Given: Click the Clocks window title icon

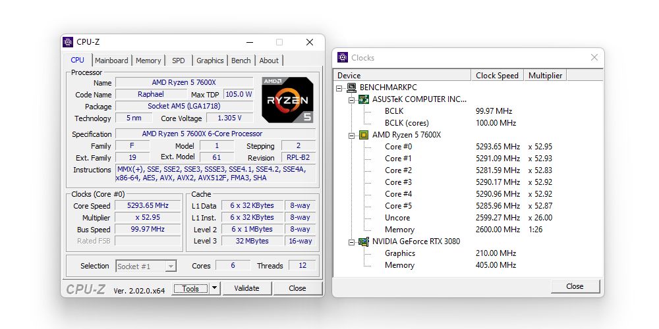Looking at the screenshot, I should [343, 57].
